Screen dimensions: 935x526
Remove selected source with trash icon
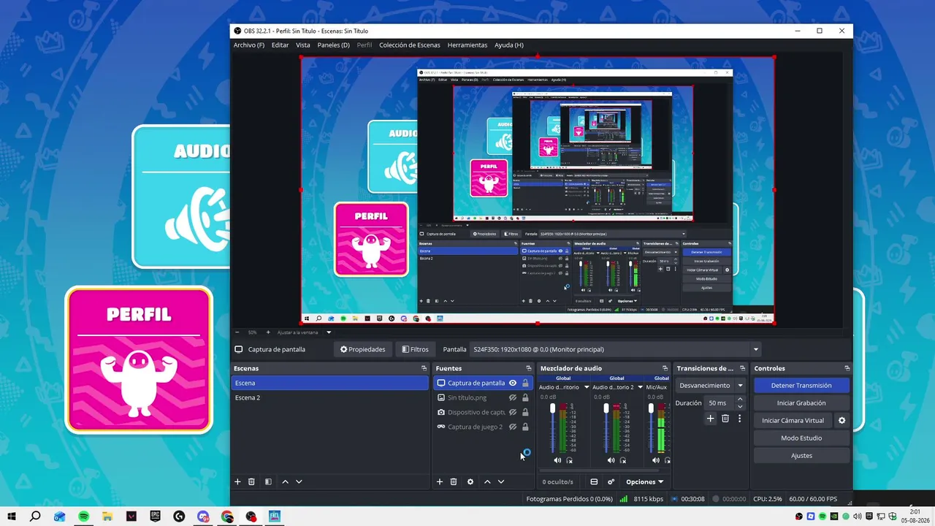pyautogui.click(x=454, y=481)
